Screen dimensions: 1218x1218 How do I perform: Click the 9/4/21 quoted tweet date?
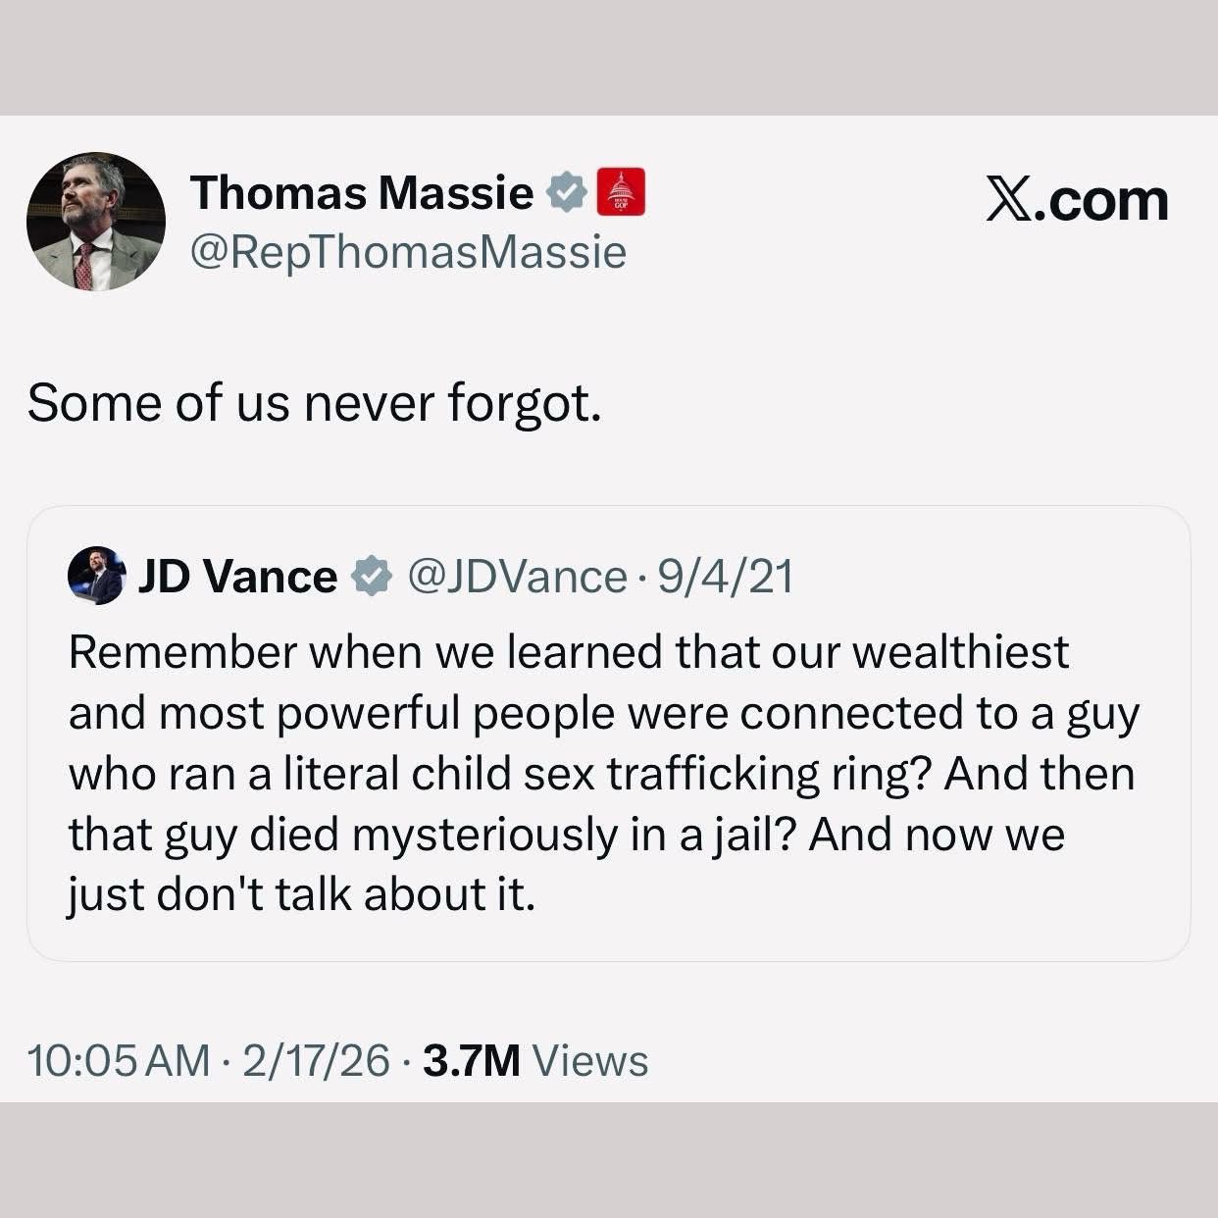(x=725, y=577)
